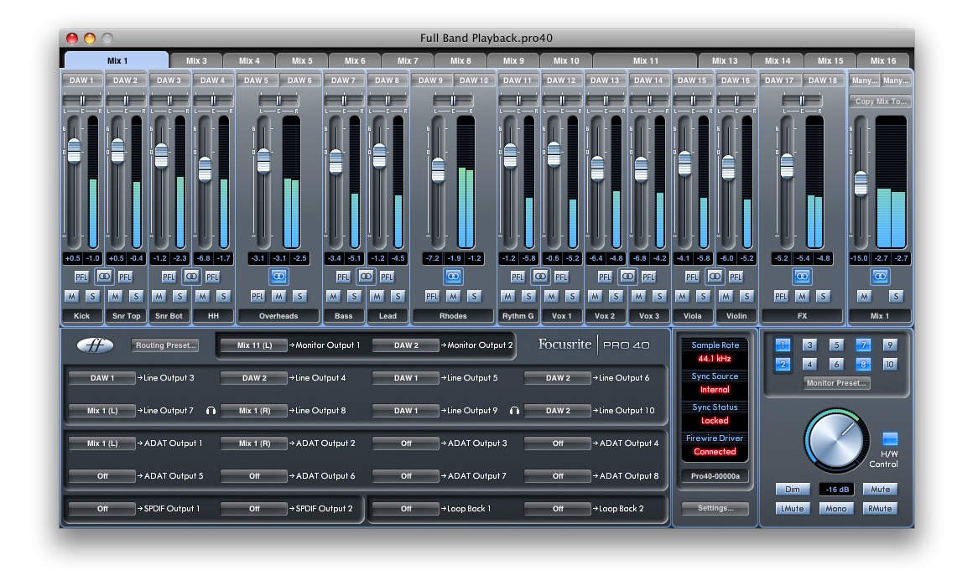
Task: Solo the Vox 2 channel
Action: click(615, 297)
